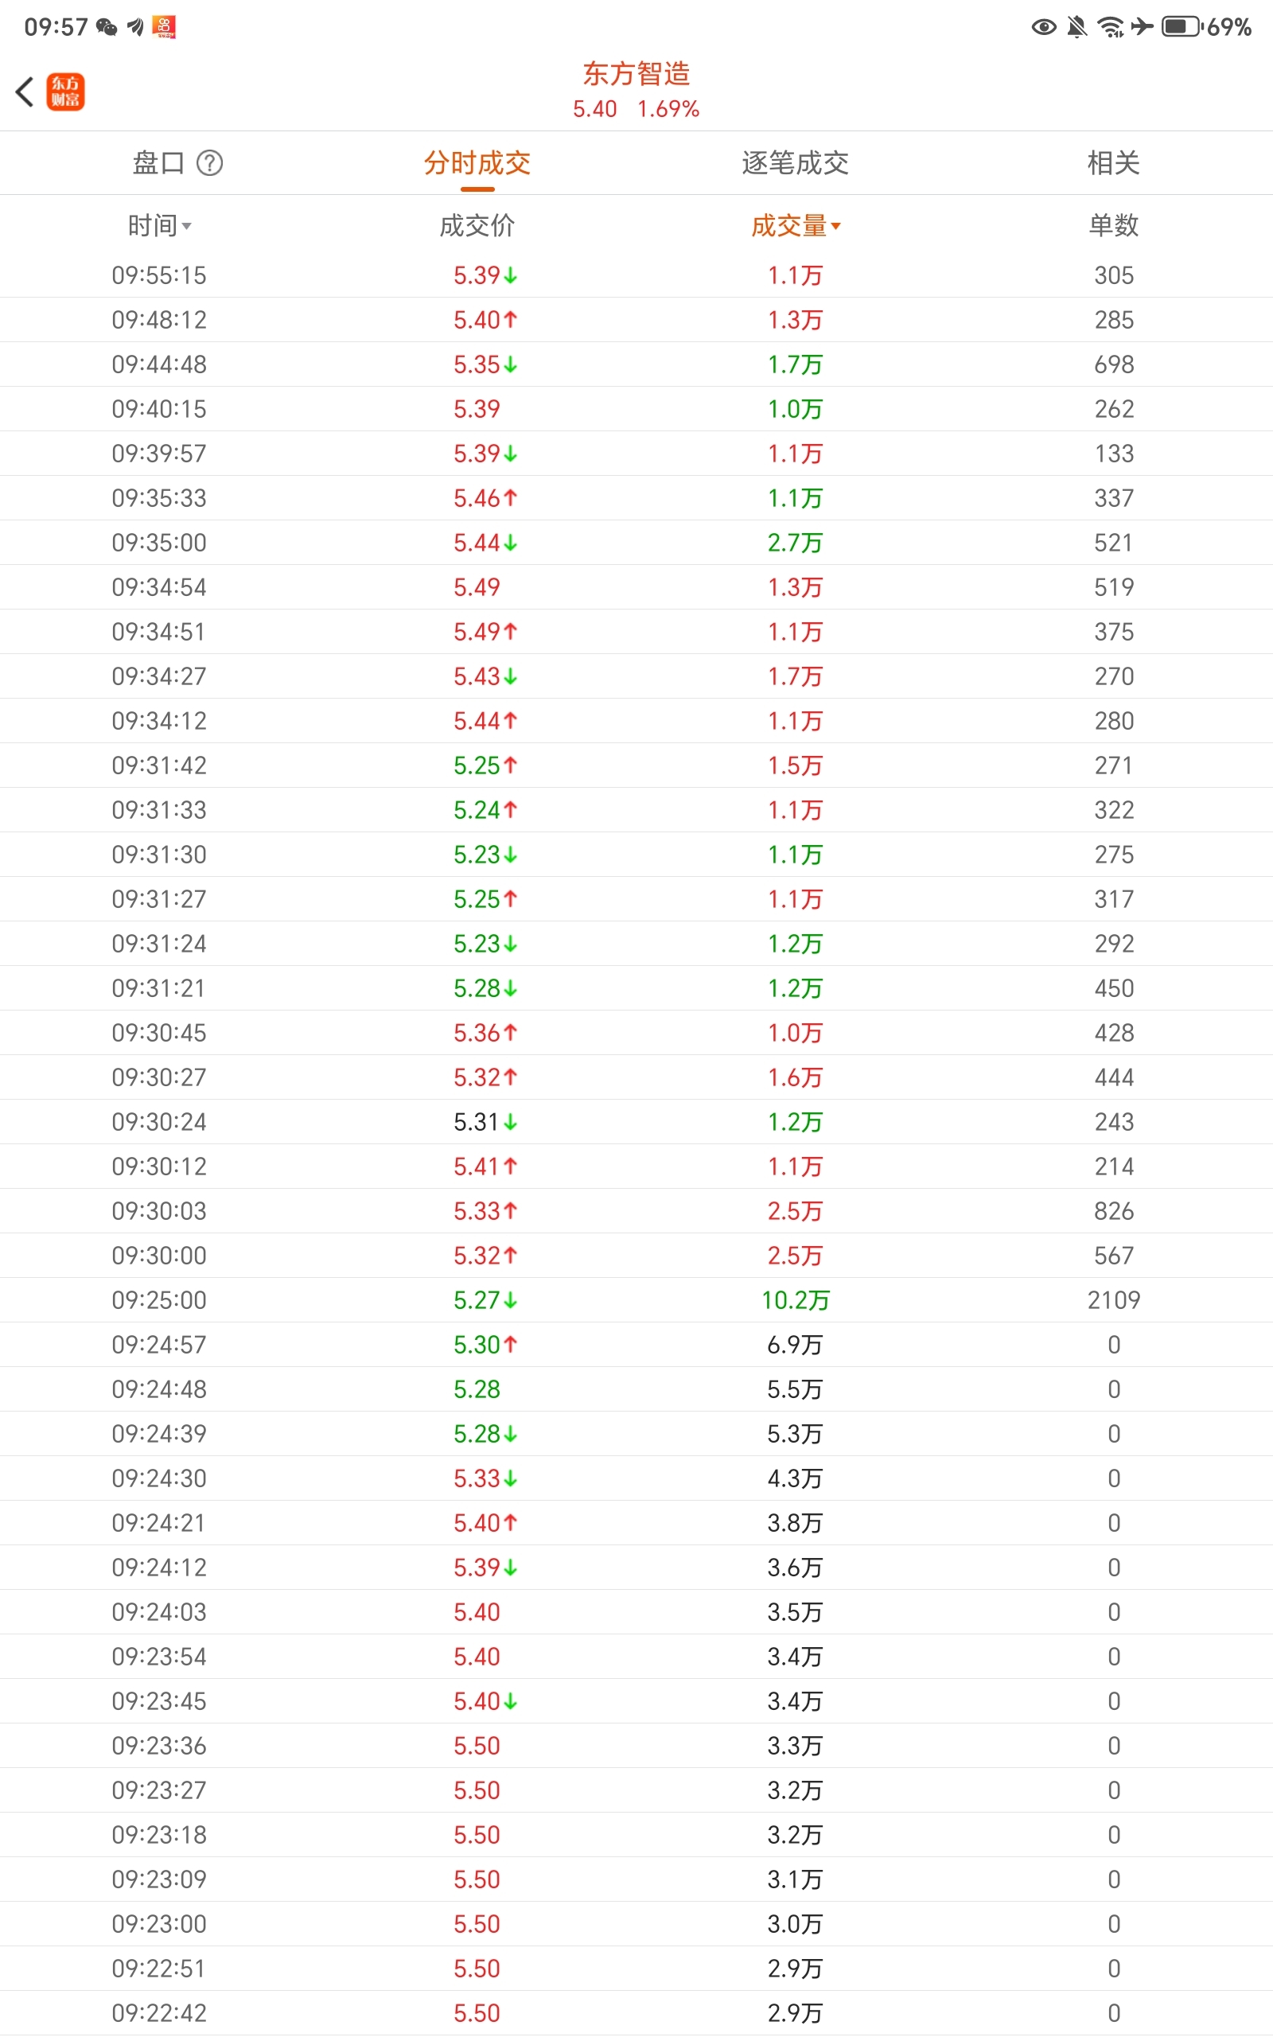
Task: Select the 09:35:00 trade row at 5.44
Action: click(636, 542)
